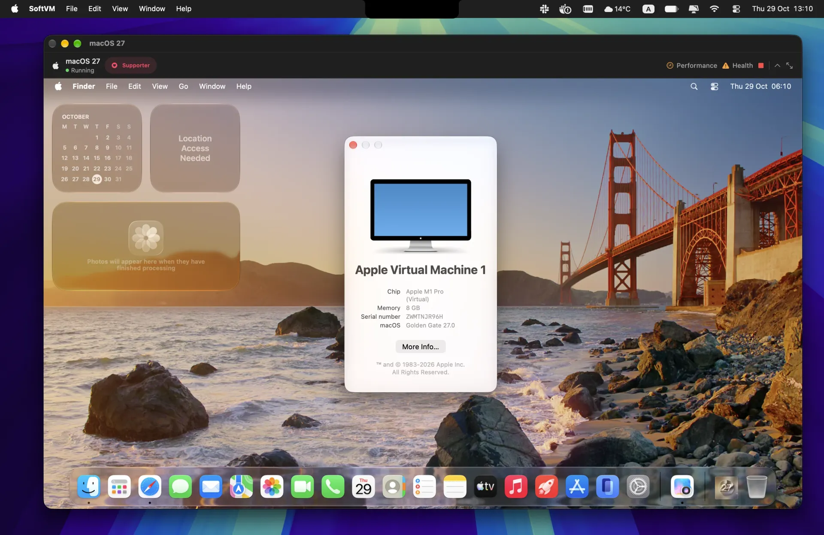
Task: Open host Wi-Fi status menu
Action: click(x=714, y=9)
